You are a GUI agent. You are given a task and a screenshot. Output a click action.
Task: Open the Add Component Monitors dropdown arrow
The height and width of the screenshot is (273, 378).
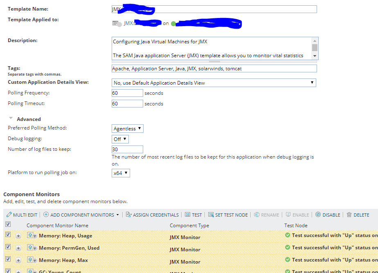[x=118, y=215]
